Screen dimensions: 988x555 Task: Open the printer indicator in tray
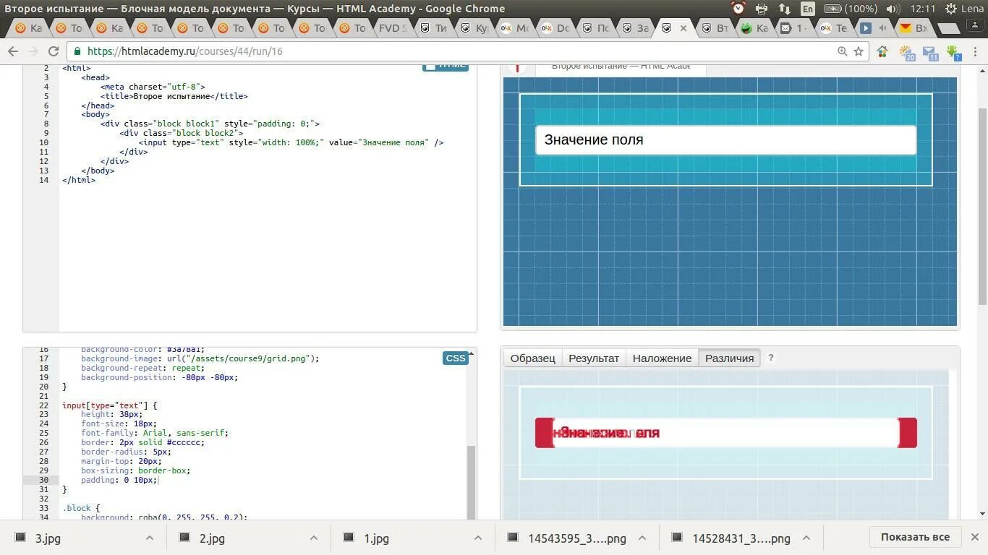click(x=762, y=9)
